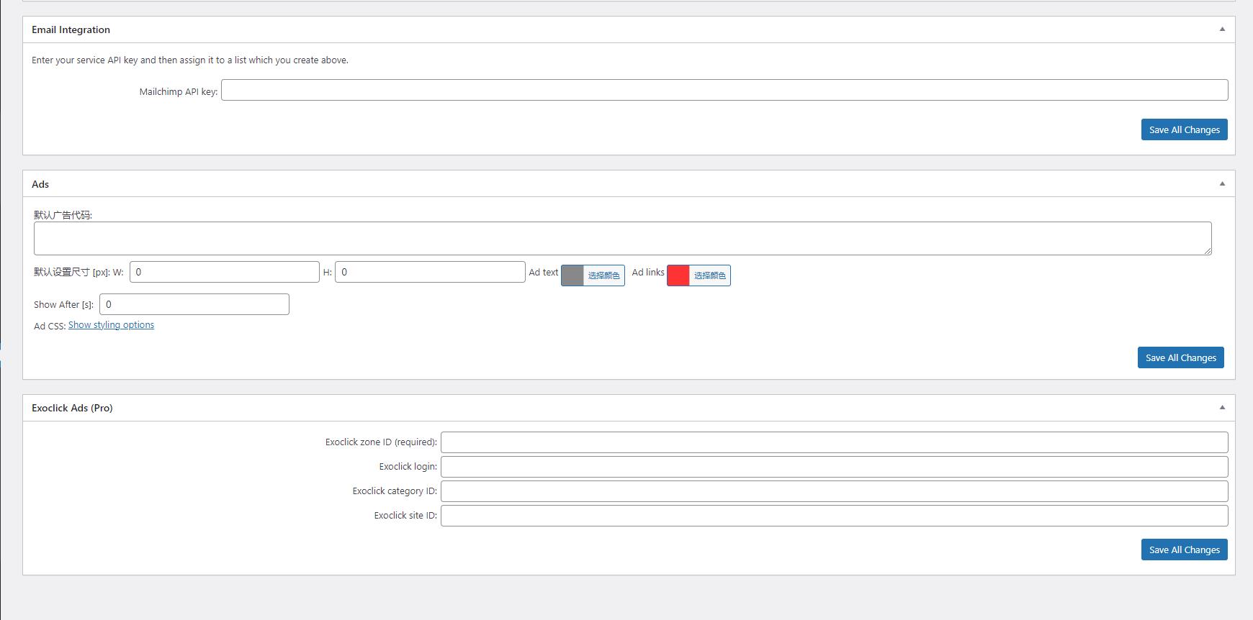Open the Ad text gray color swatch
The height and width of the screenshot is (620, 1253).
coord(572,275)
